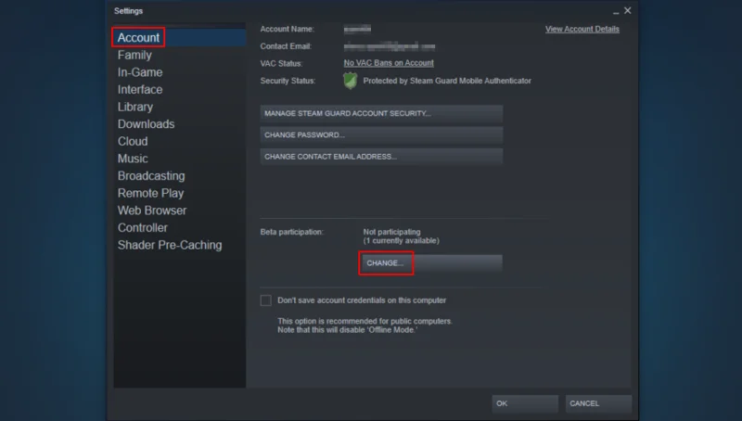This screenshot has width=742, height=421.
Task: Open Downloads settings
Action: click(147, 124)
